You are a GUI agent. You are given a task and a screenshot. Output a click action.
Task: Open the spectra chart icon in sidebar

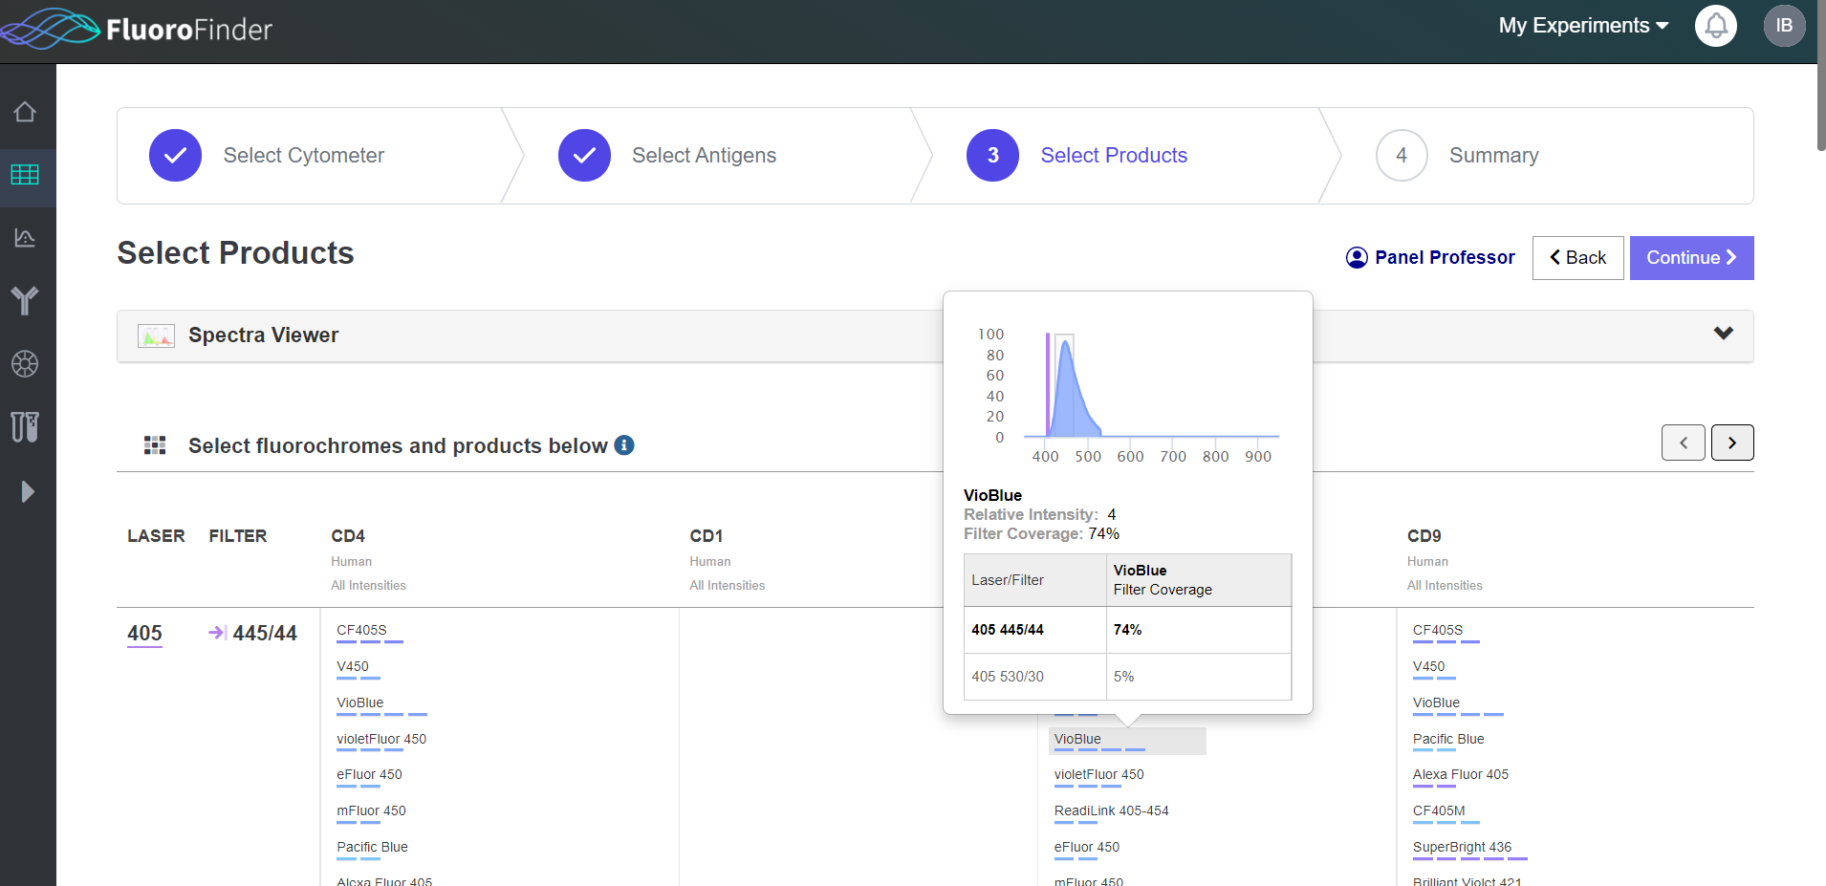[x=27, y=238]
